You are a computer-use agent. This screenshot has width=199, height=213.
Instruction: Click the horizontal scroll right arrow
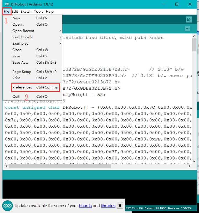(189, 166)
